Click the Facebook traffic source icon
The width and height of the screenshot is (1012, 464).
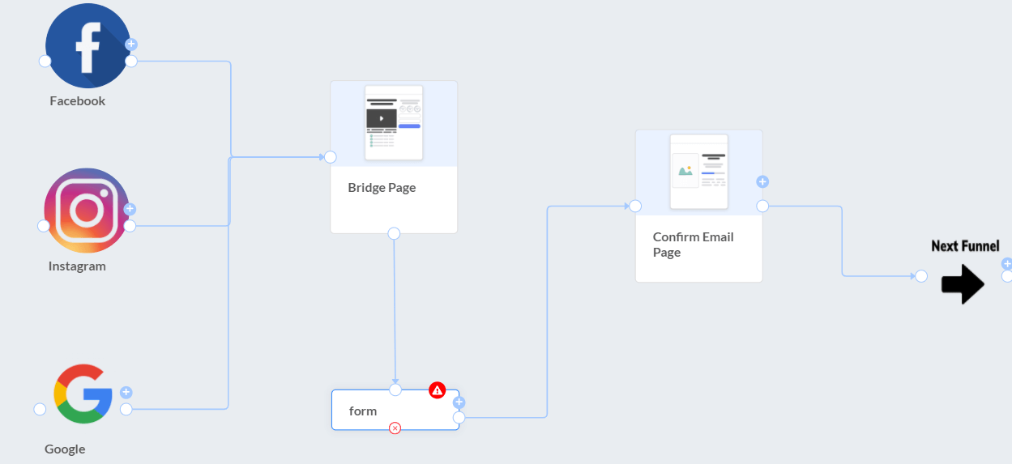[x=87, y=45]
